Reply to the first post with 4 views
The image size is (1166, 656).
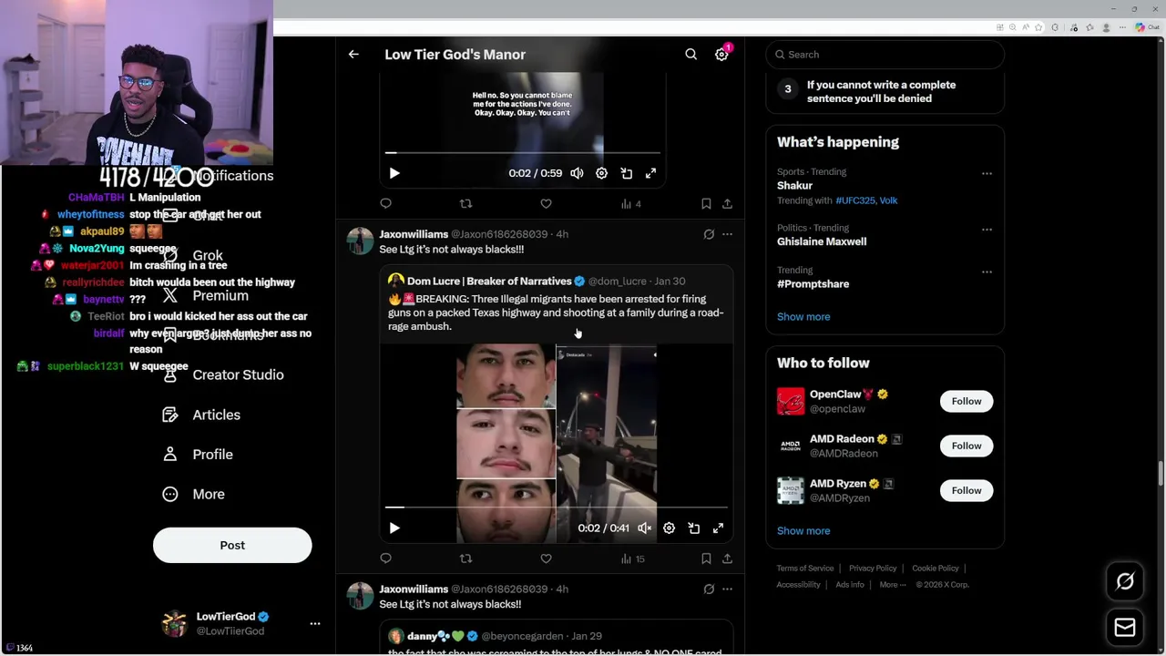386,204
